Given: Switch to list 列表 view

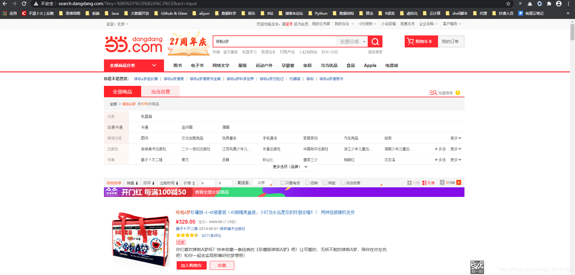Looking at the screenshot, I should click(x=428, y=183).
